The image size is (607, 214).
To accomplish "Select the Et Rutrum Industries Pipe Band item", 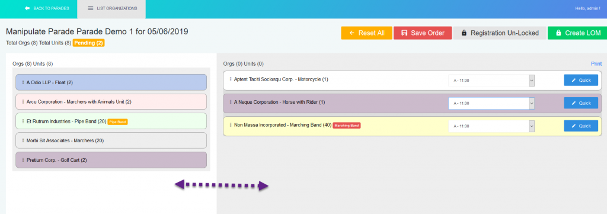I will tap(111, 121).
